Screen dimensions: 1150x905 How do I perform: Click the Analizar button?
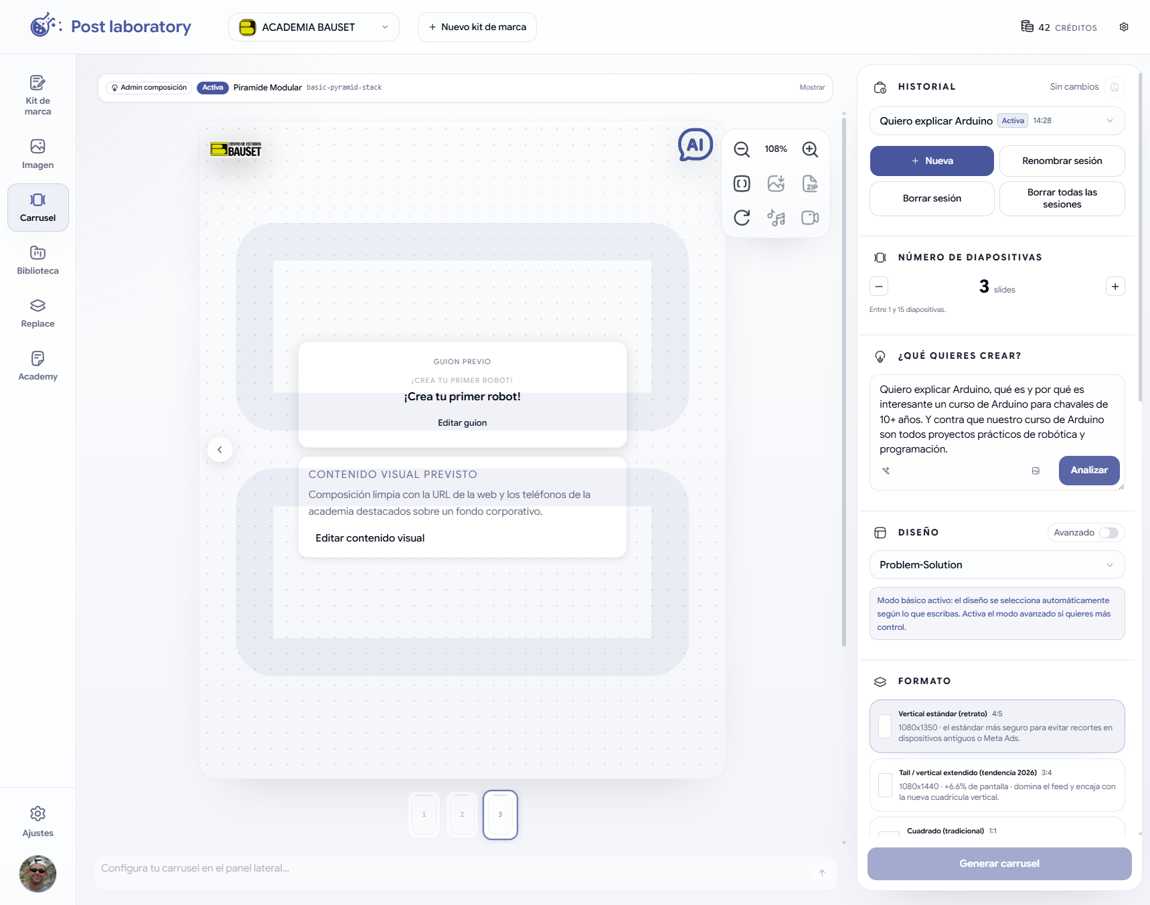pyautogui.click(x=1089, y=471)
